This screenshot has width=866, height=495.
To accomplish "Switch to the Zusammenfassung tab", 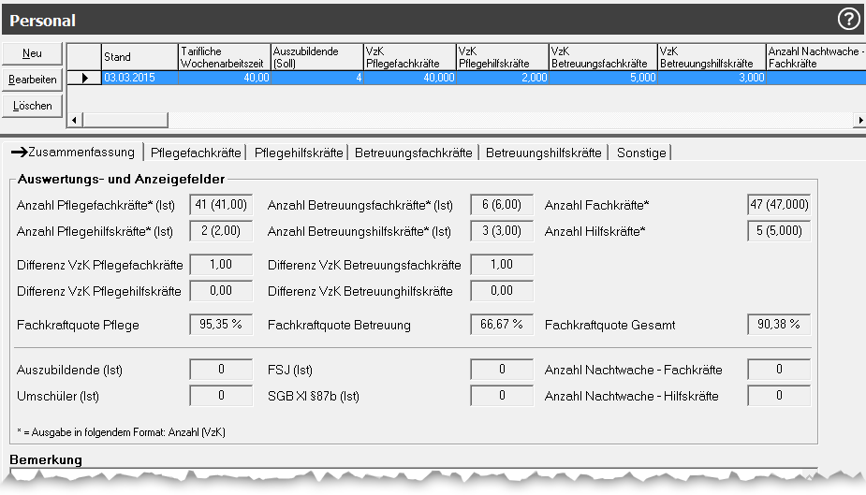I will point(73,153).
